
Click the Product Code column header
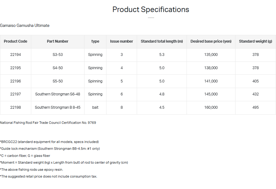coord(15,41)
